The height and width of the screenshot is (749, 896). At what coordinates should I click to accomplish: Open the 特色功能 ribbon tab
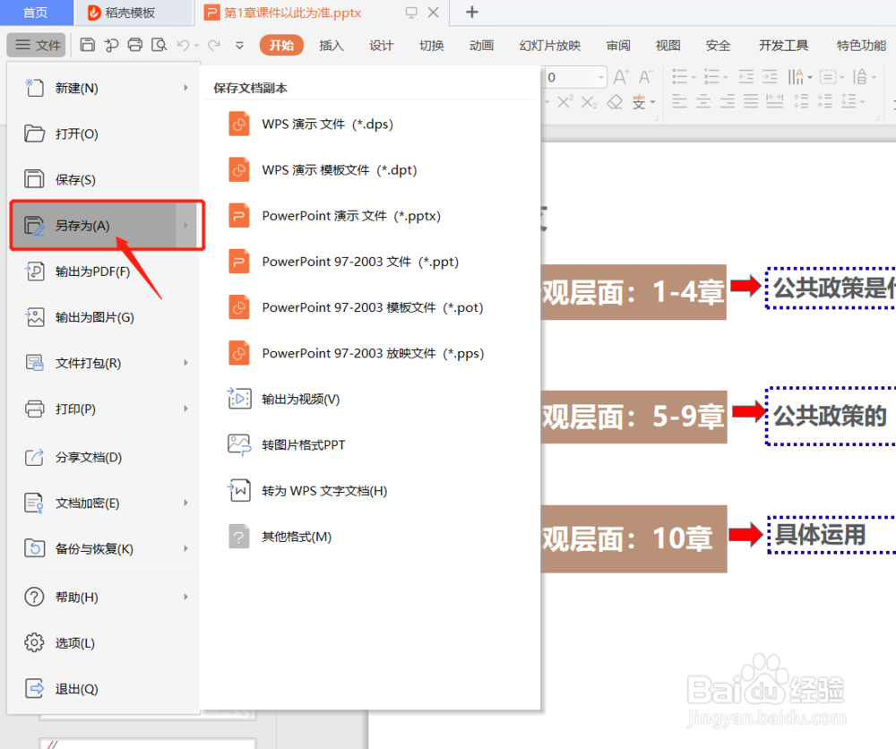coord(861,45)
